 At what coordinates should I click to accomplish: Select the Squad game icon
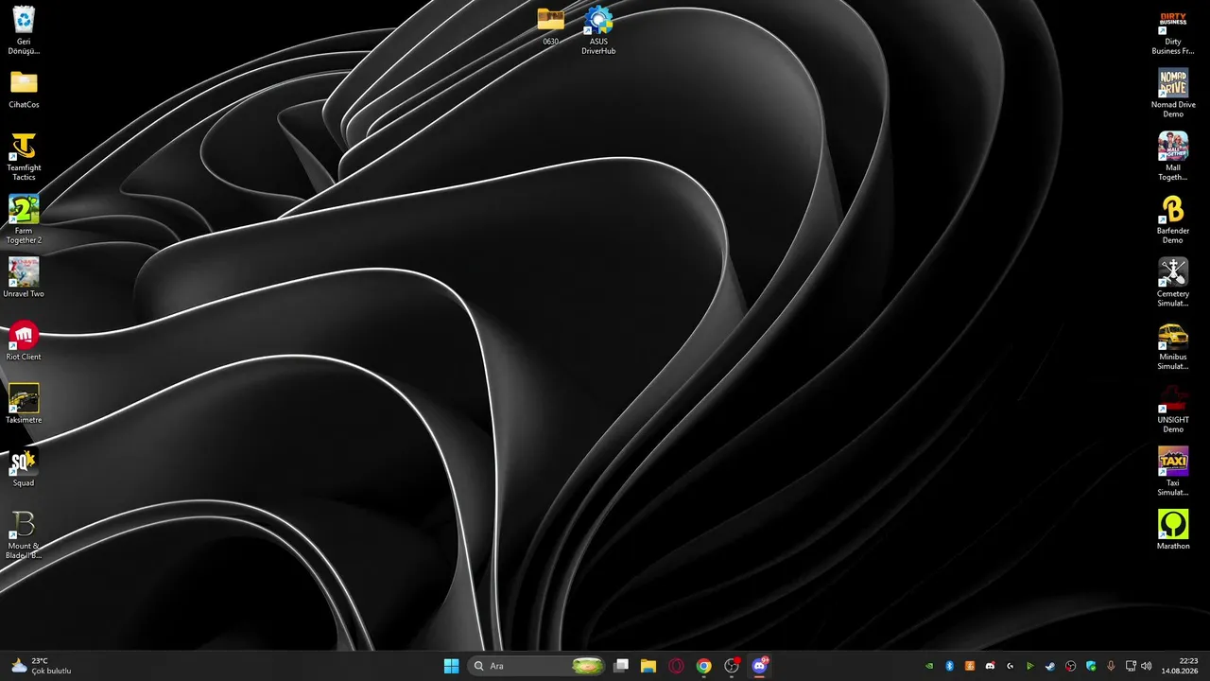[x=24, y=467]
